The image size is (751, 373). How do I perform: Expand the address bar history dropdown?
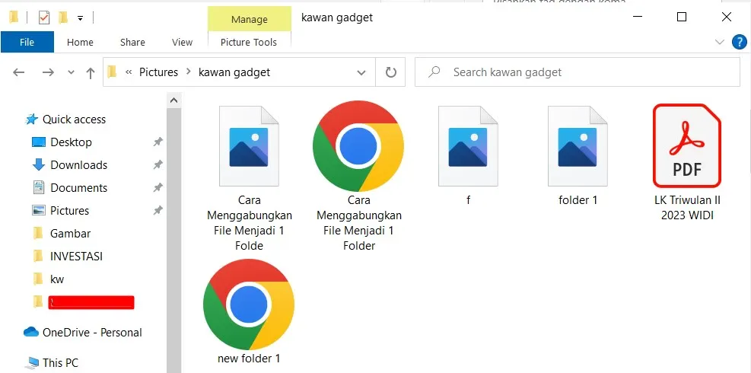pos(361,73)
